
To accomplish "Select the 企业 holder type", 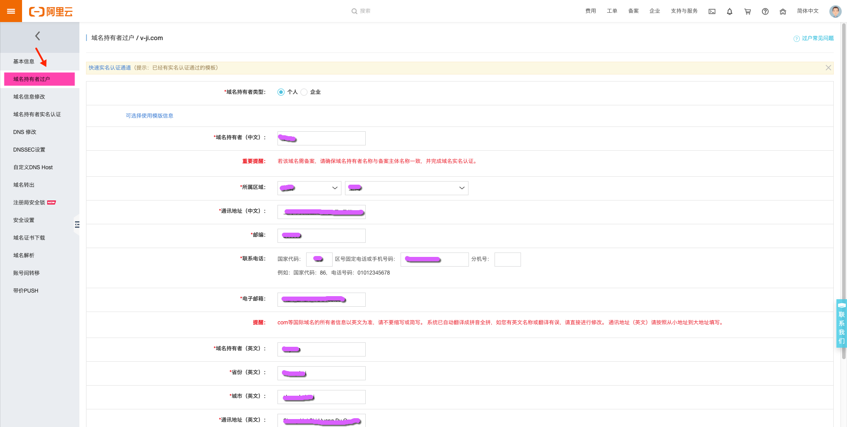I will [x=304, y=92].
